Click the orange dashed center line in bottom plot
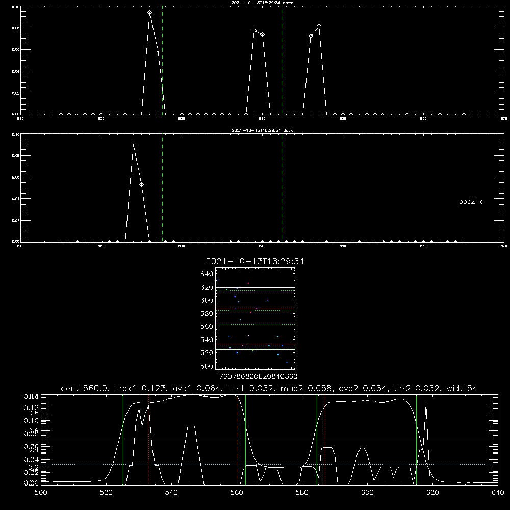The width and height of the screenshot is (510, 510). point(237,439)
